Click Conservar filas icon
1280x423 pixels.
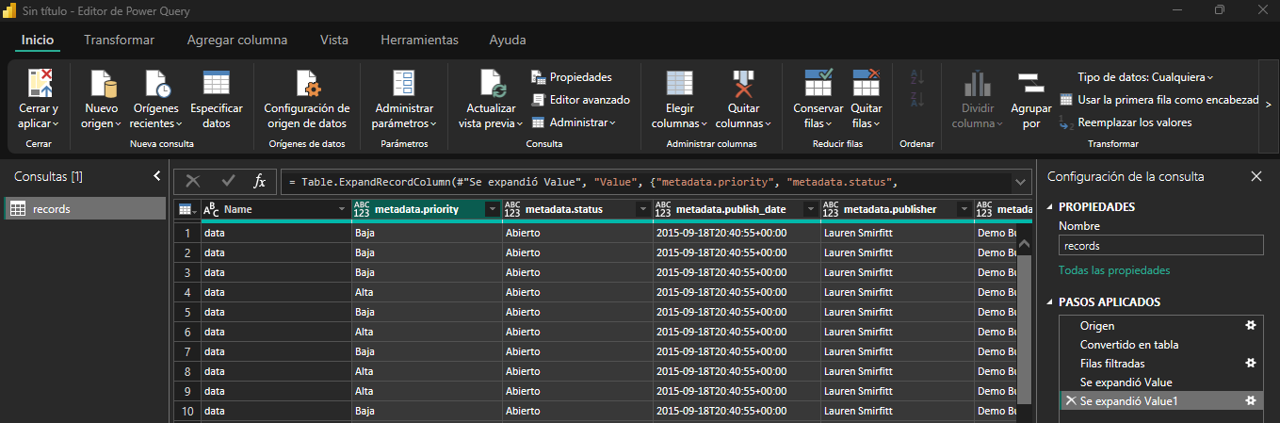[x=818, y=83]
